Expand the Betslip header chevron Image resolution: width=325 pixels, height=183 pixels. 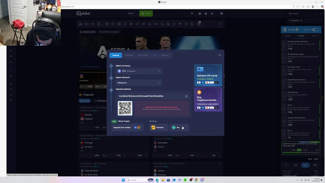tap(300, 30)
